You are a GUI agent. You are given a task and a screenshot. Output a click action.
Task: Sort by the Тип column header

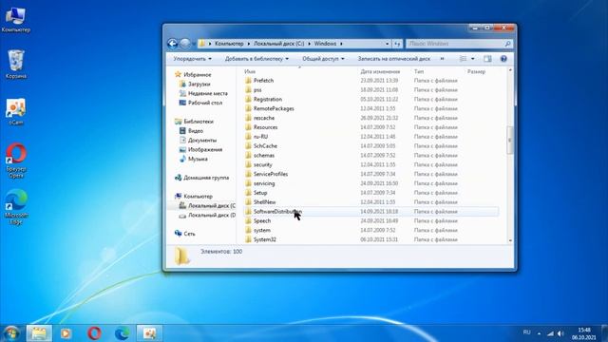pos(419,71)
